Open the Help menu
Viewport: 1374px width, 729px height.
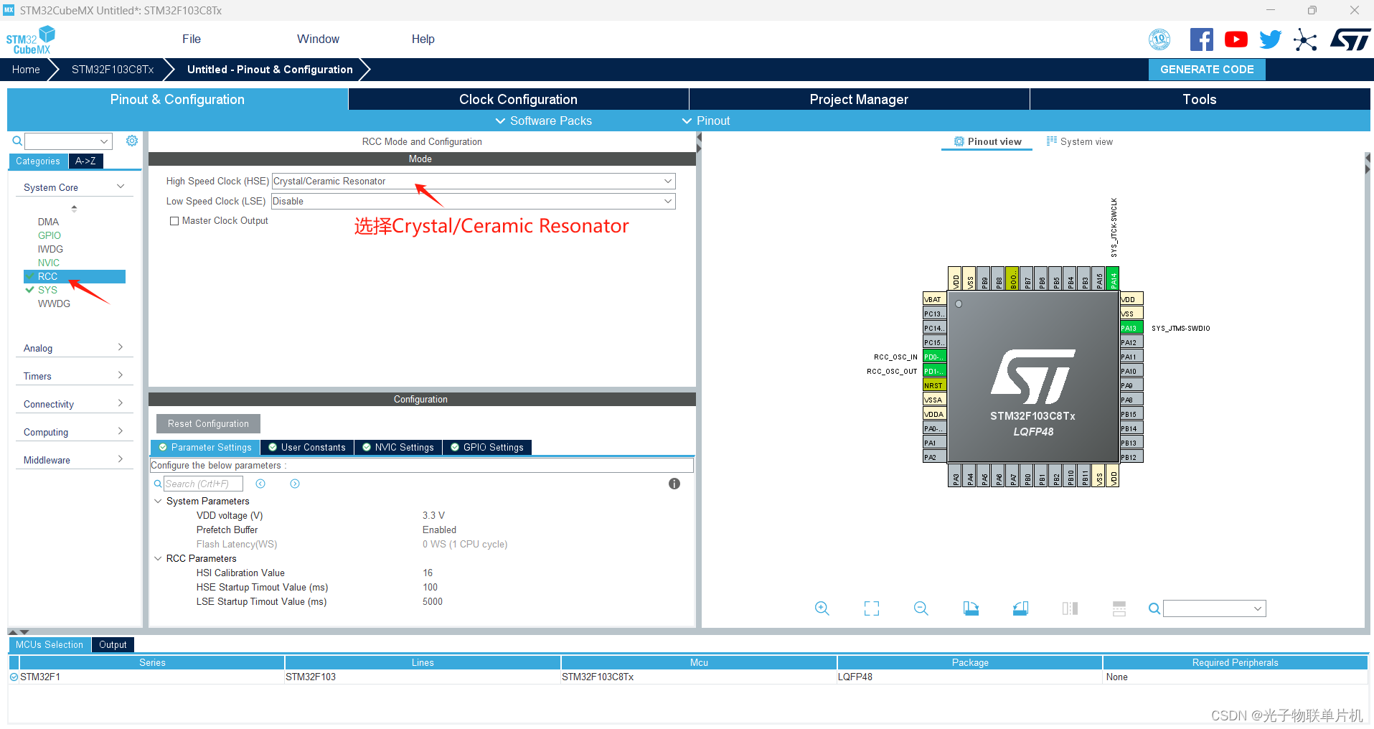(x=423, y=39)
